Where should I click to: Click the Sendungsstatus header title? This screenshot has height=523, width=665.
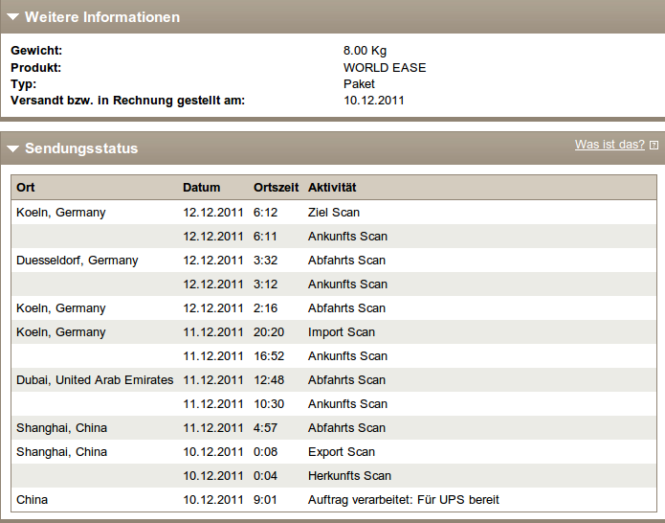click(x=81, y=148)
